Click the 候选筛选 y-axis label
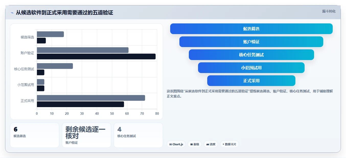 tap(27, 37)
